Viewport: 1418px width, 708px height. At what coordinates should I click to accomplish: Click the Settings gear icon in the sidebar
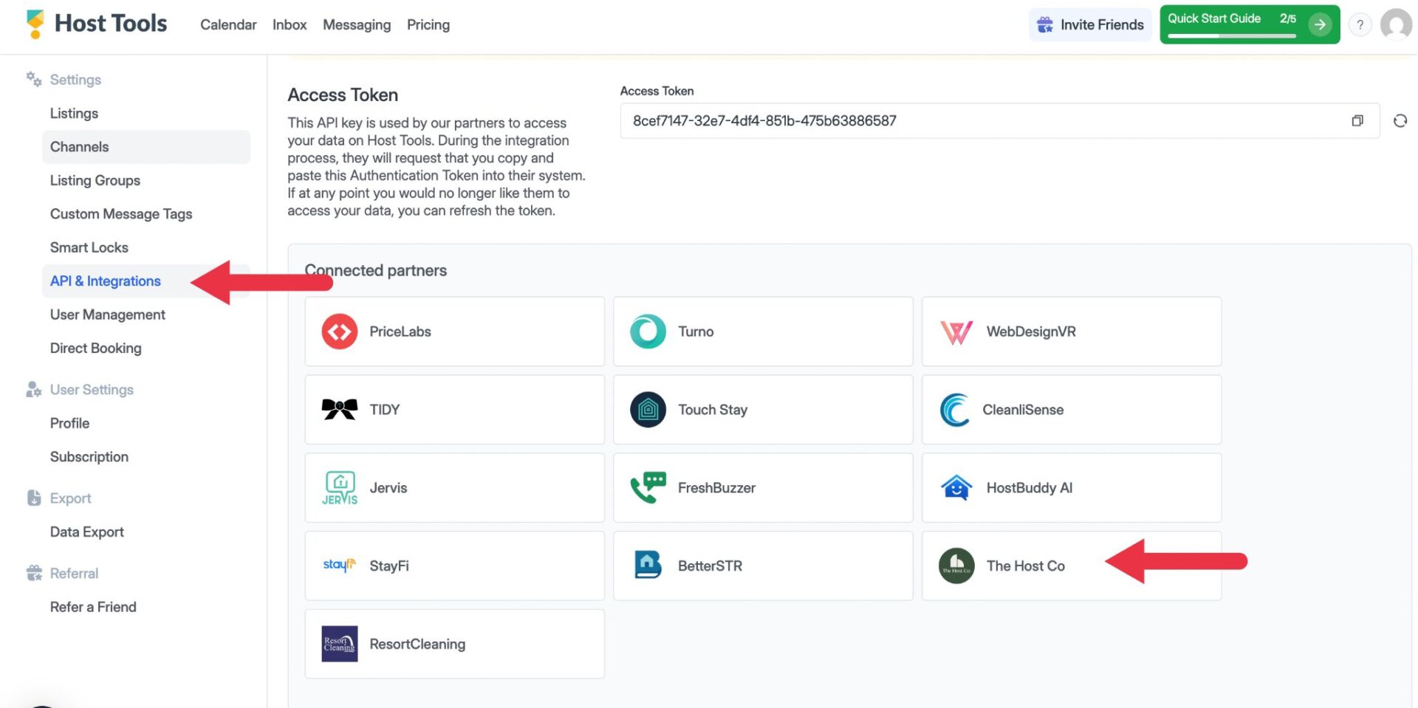pyautogui.click(x=32, y=79)
